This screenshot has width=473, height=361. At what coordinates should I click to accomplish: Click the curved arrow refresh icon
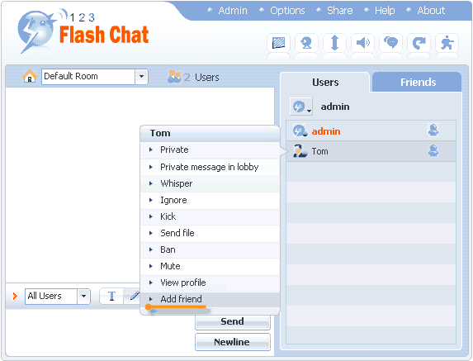419,43
